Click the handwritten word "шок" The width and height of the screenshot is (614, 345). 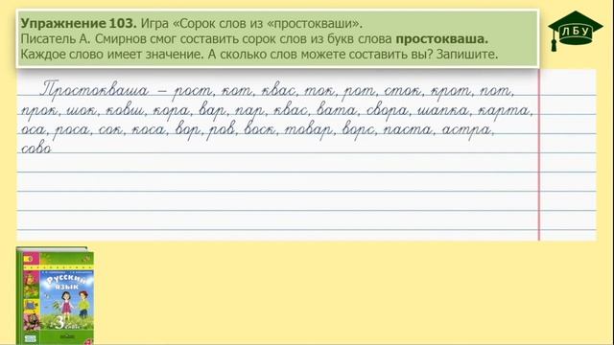coord(82,111)
